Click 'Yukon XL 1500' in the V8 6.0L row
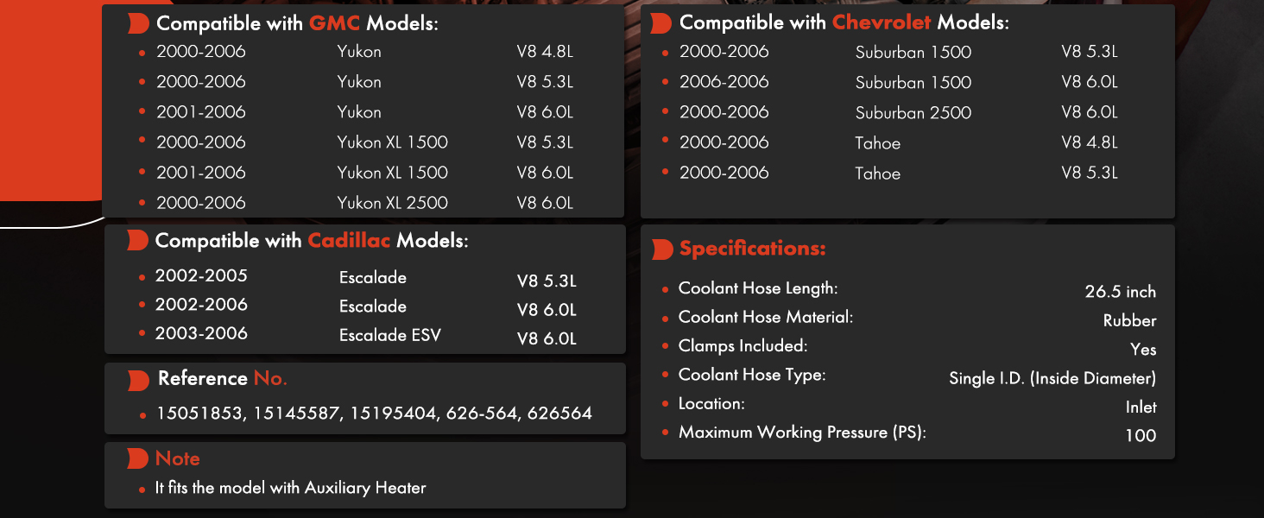 click(x=393, y=173)
